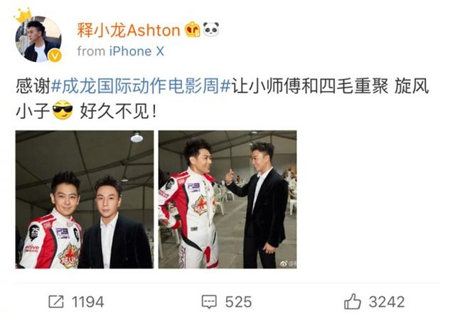Open the poster's profile avatar
The image size is (455, 321).
[x=38, y=39]
